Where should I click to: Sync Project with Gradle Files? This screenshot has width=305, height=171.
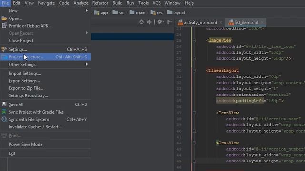click(46, 112)
